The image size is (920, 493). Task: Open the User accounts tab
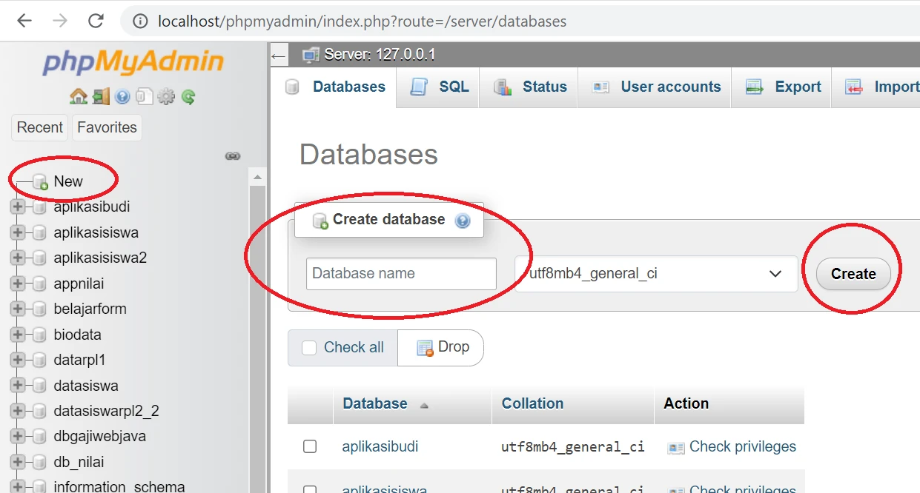(669, 87)
